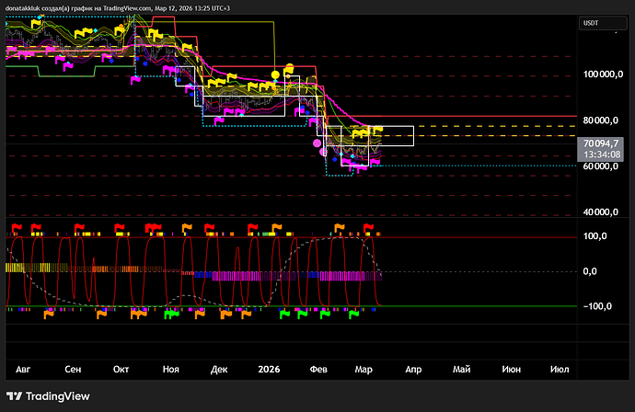
Task: Click the current price label 70094,7
Action: pyautogui.click(x=598, y=143)
